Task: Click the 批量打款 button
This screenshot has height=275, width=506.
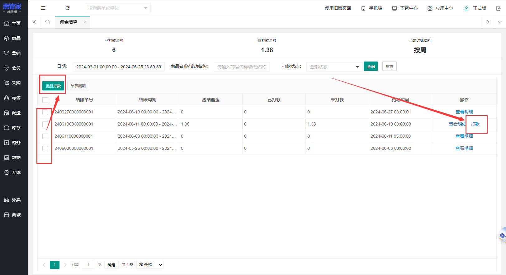Action: coord(53,86)
